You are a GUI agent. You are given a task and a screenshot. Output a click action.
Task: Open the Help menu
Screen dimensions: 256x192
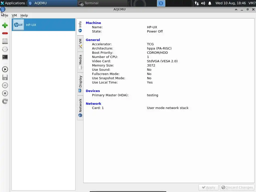pos(24,15)
